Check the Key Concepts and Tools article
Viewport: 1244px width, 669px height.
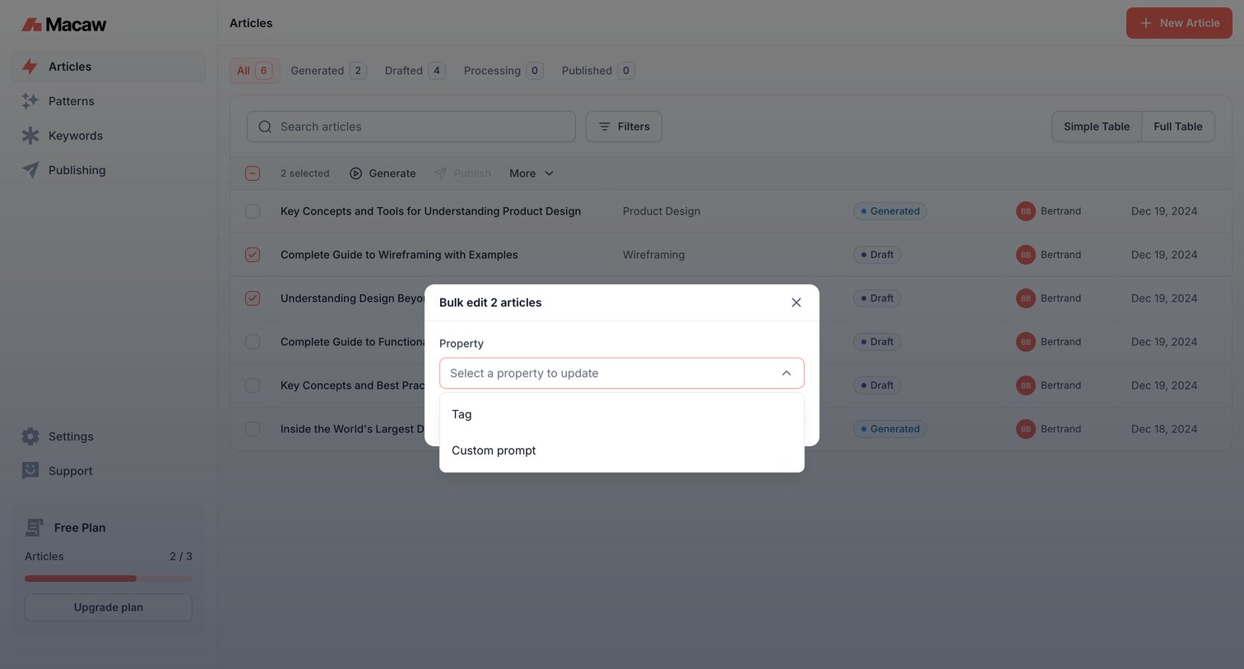point(253,211)
